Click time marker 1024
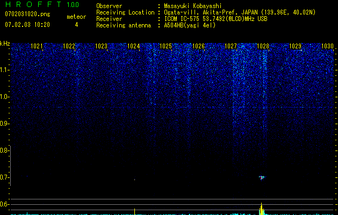 [x=134, y=46]
